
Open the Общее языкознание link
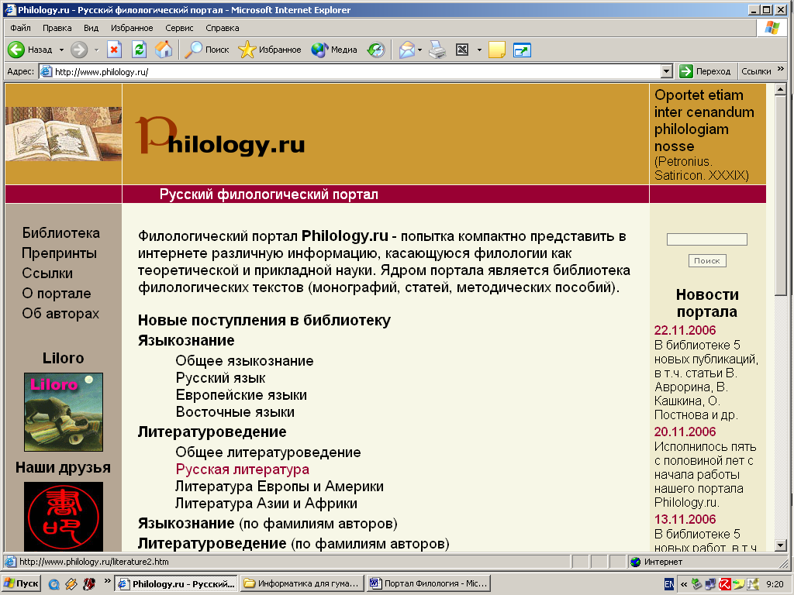(x=244, y=361)
